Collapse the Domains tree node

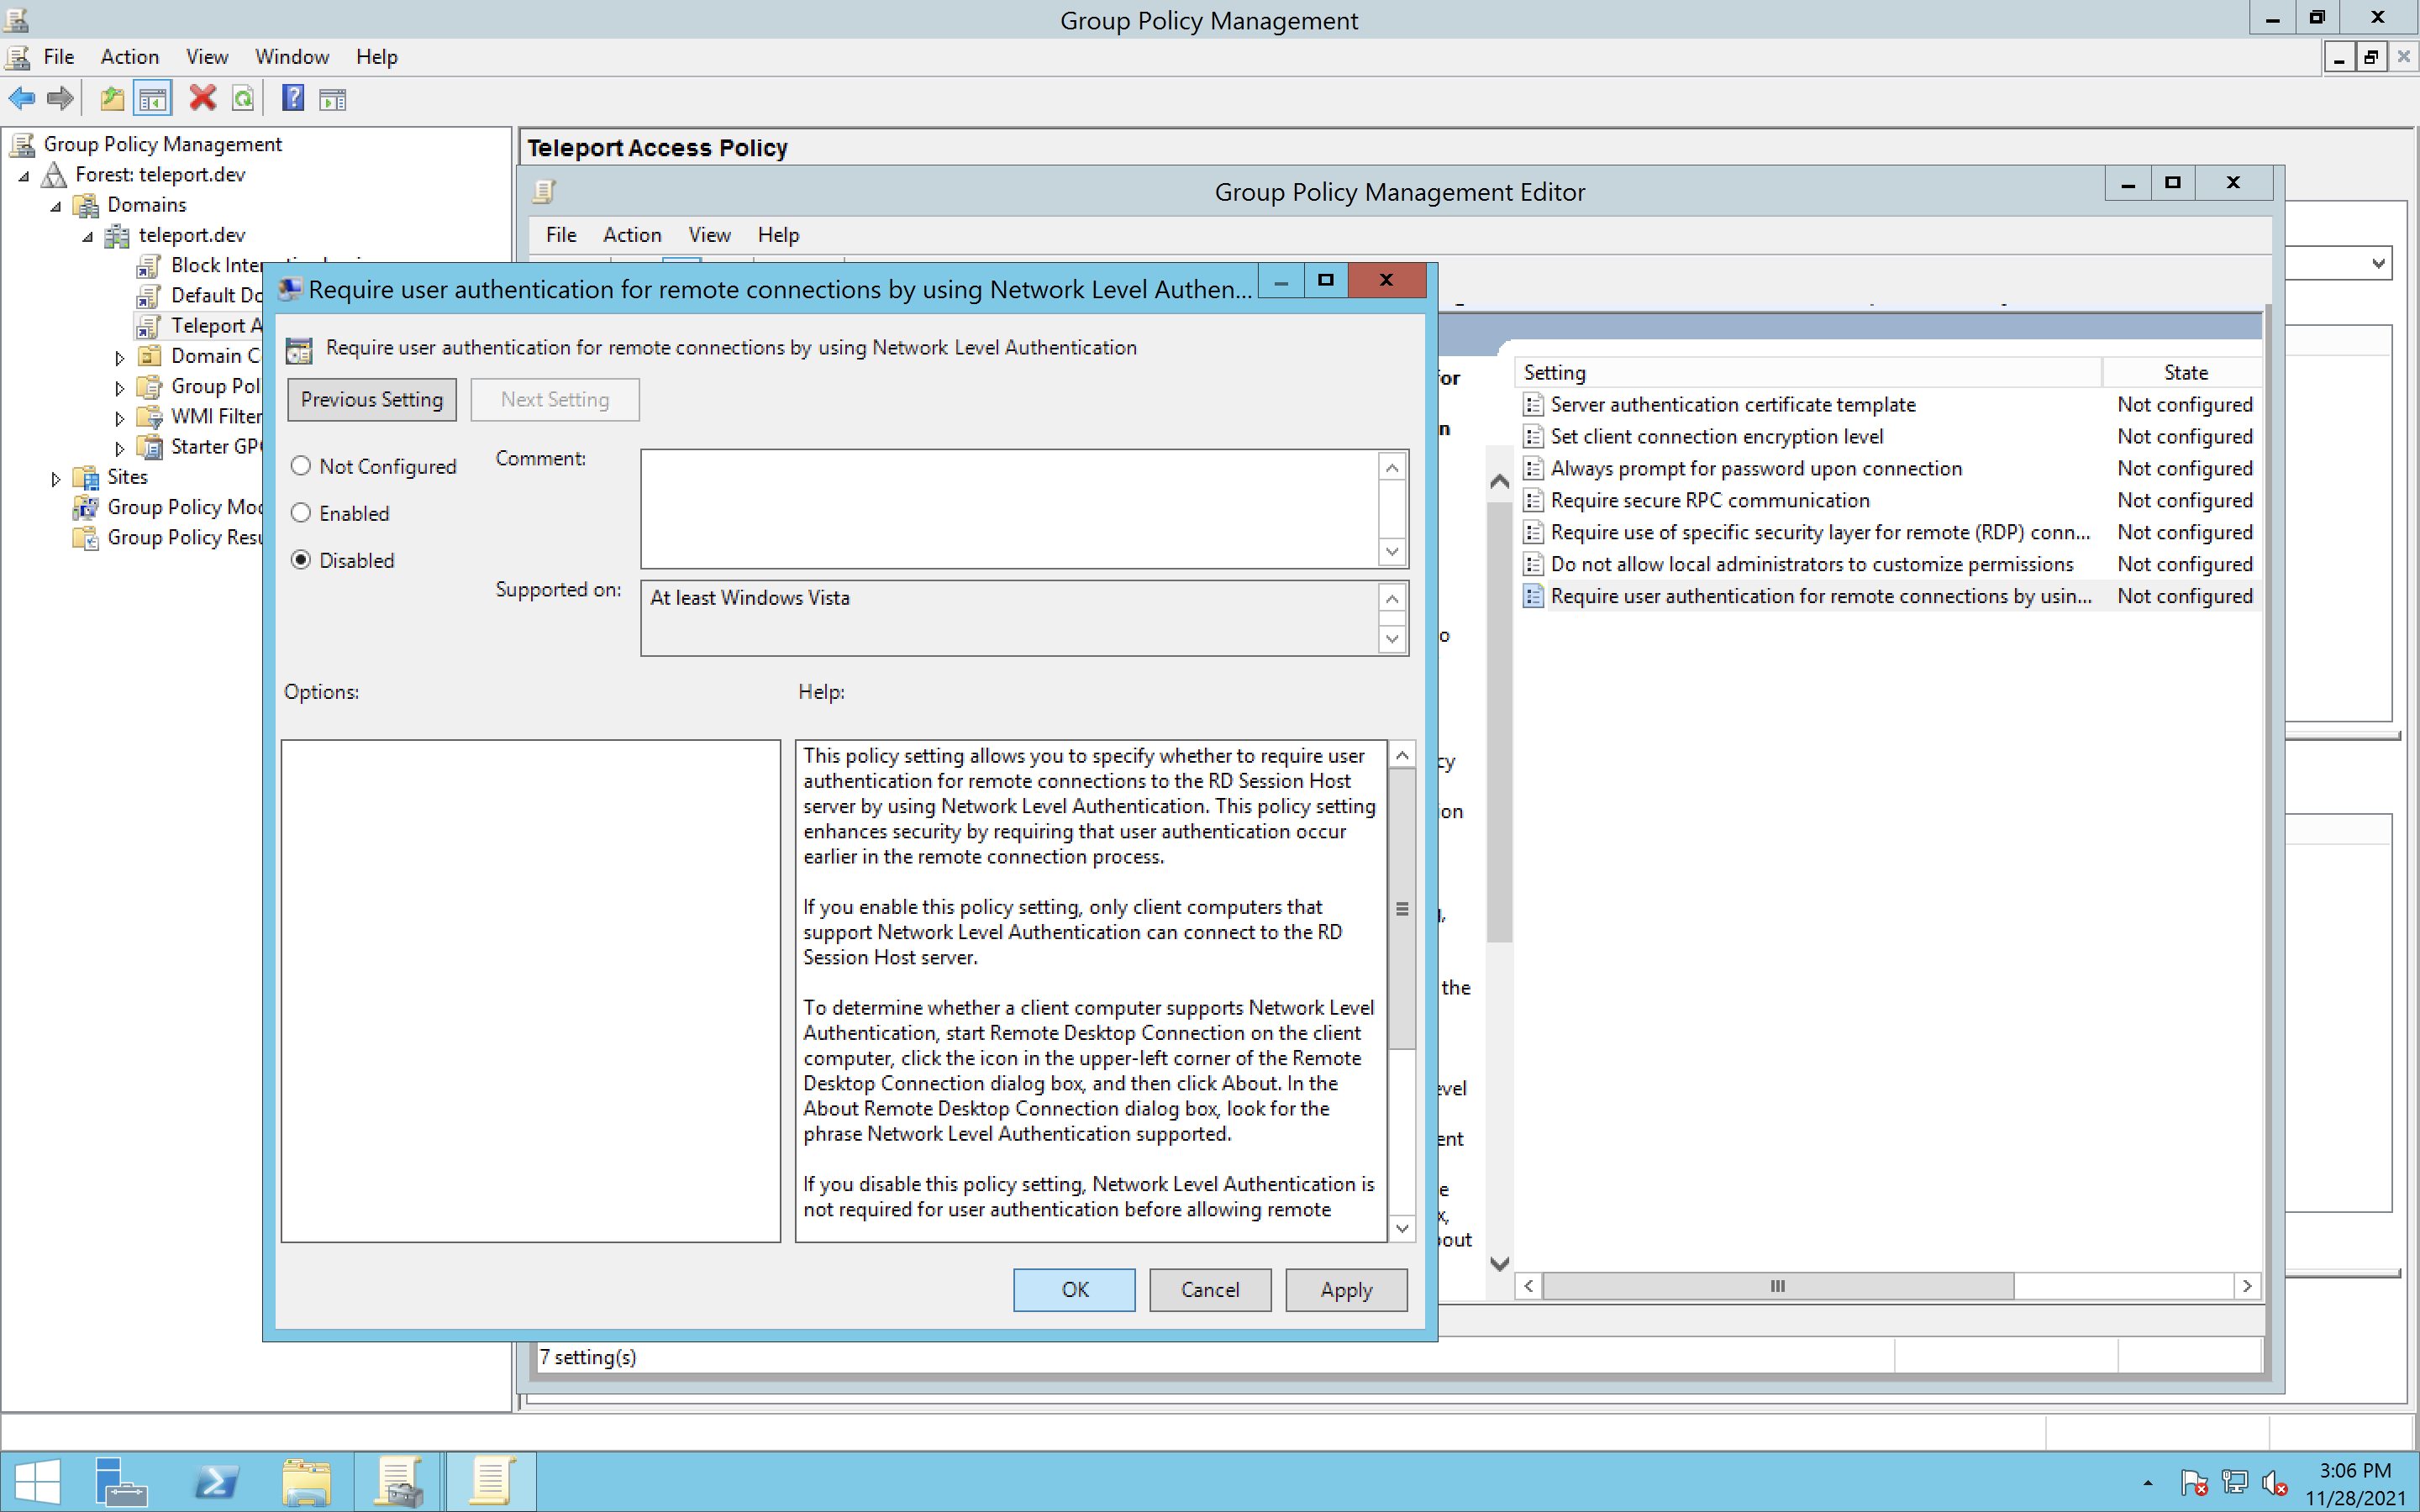[56, 206]
